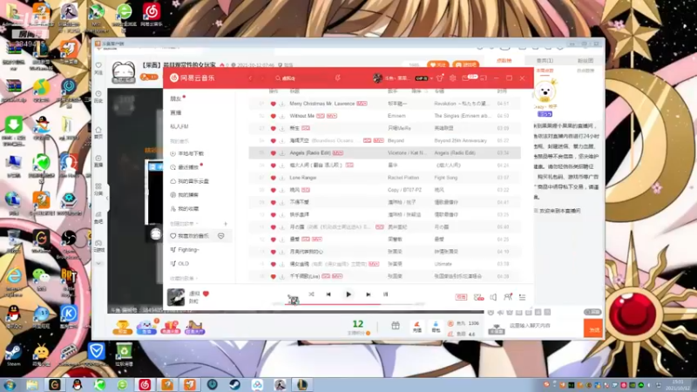This screenshot has width=697, height=392.
Task: Unlike the Lone Ranger heart
Action: tap(273, 178)
